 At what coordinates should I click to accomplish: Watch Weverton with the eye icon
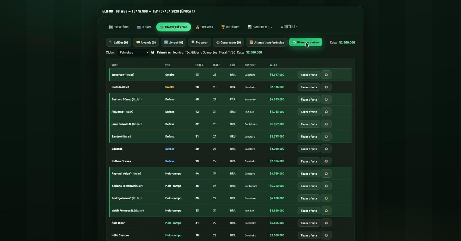326,75
